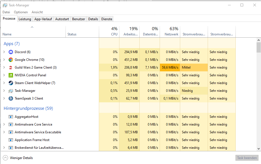
Task: Click the Application Frame Host icon
Action: 11,140
